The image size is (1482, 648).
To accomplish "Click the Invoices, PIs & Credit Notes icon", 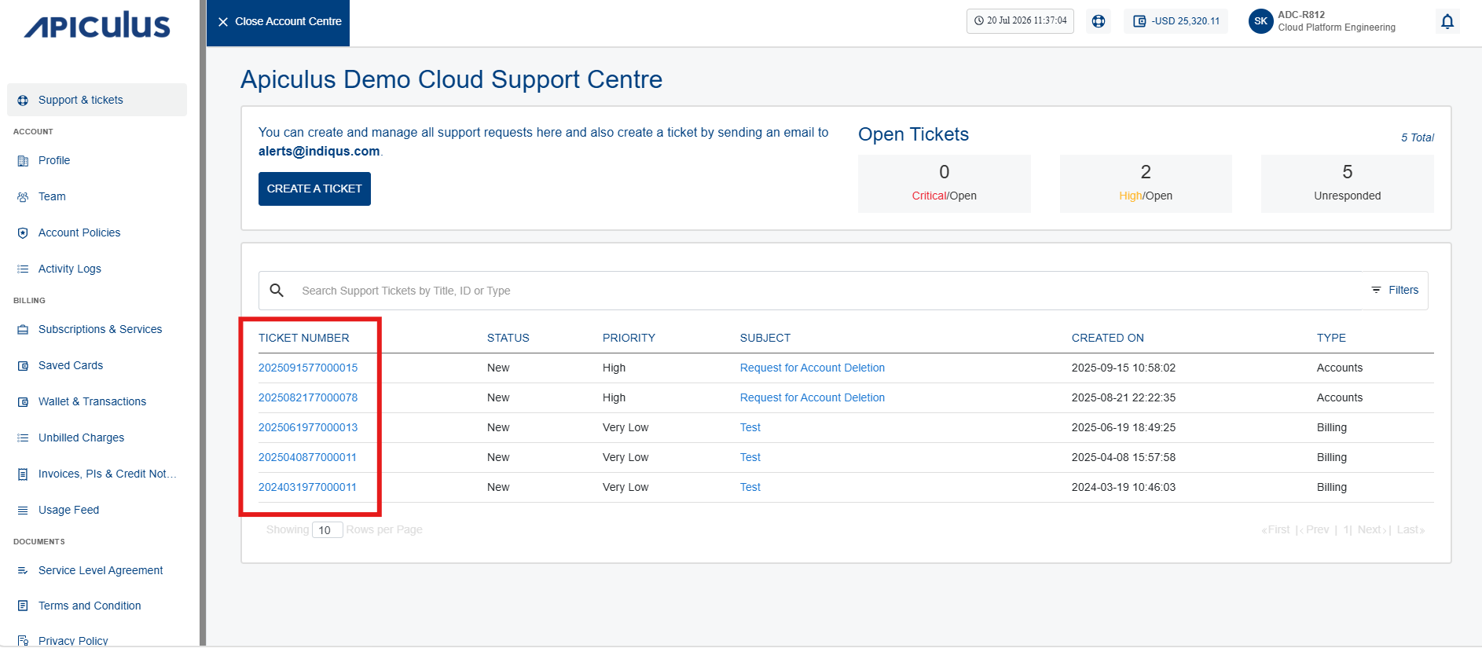I will click(x=23, y=474).
